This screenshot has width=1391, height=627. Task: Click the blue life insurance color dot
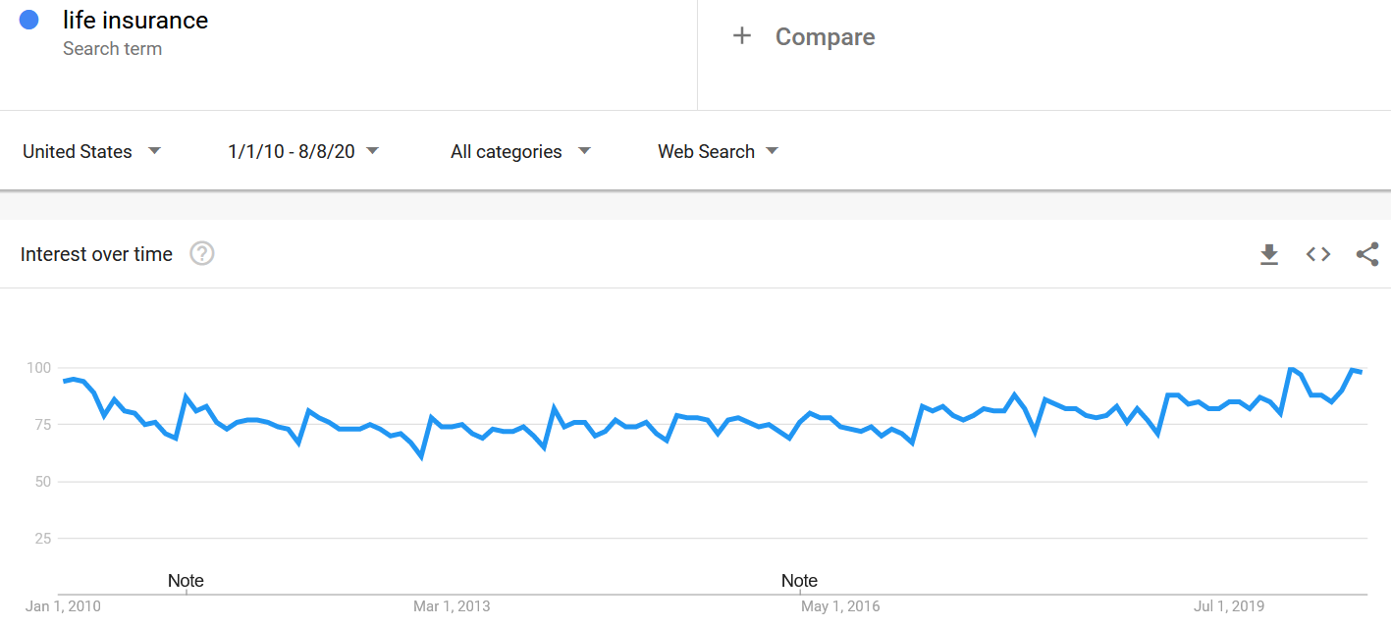pos(28,20)
